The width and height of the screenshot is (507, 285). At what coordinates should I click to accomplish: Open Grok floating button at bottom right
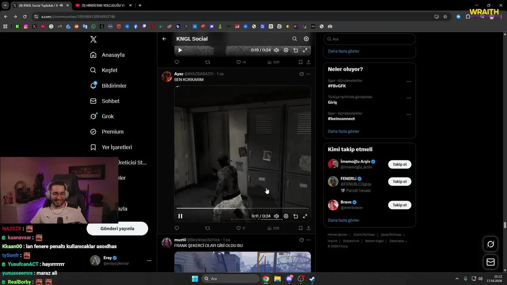point(491,244)
